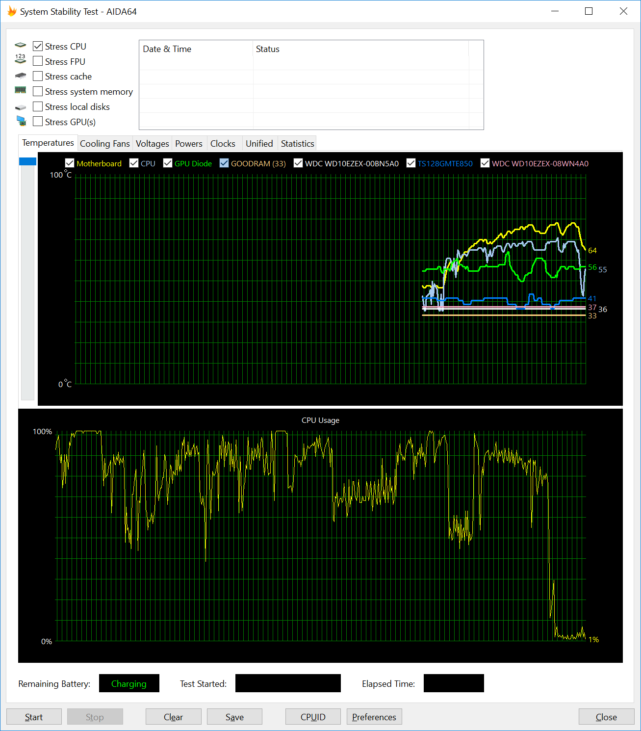Image resolution: width=641 pixels, height=731 pixels.
Task: Click the GPU monitor icon beside Stress GPU(s)
Action: 21,121
